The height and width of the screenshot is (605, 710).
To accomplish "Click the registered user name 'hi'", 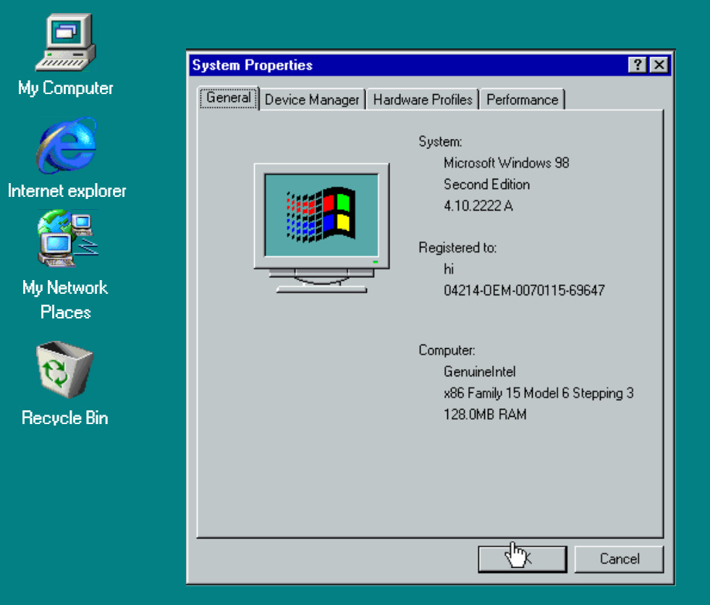I will coord(449,269).
